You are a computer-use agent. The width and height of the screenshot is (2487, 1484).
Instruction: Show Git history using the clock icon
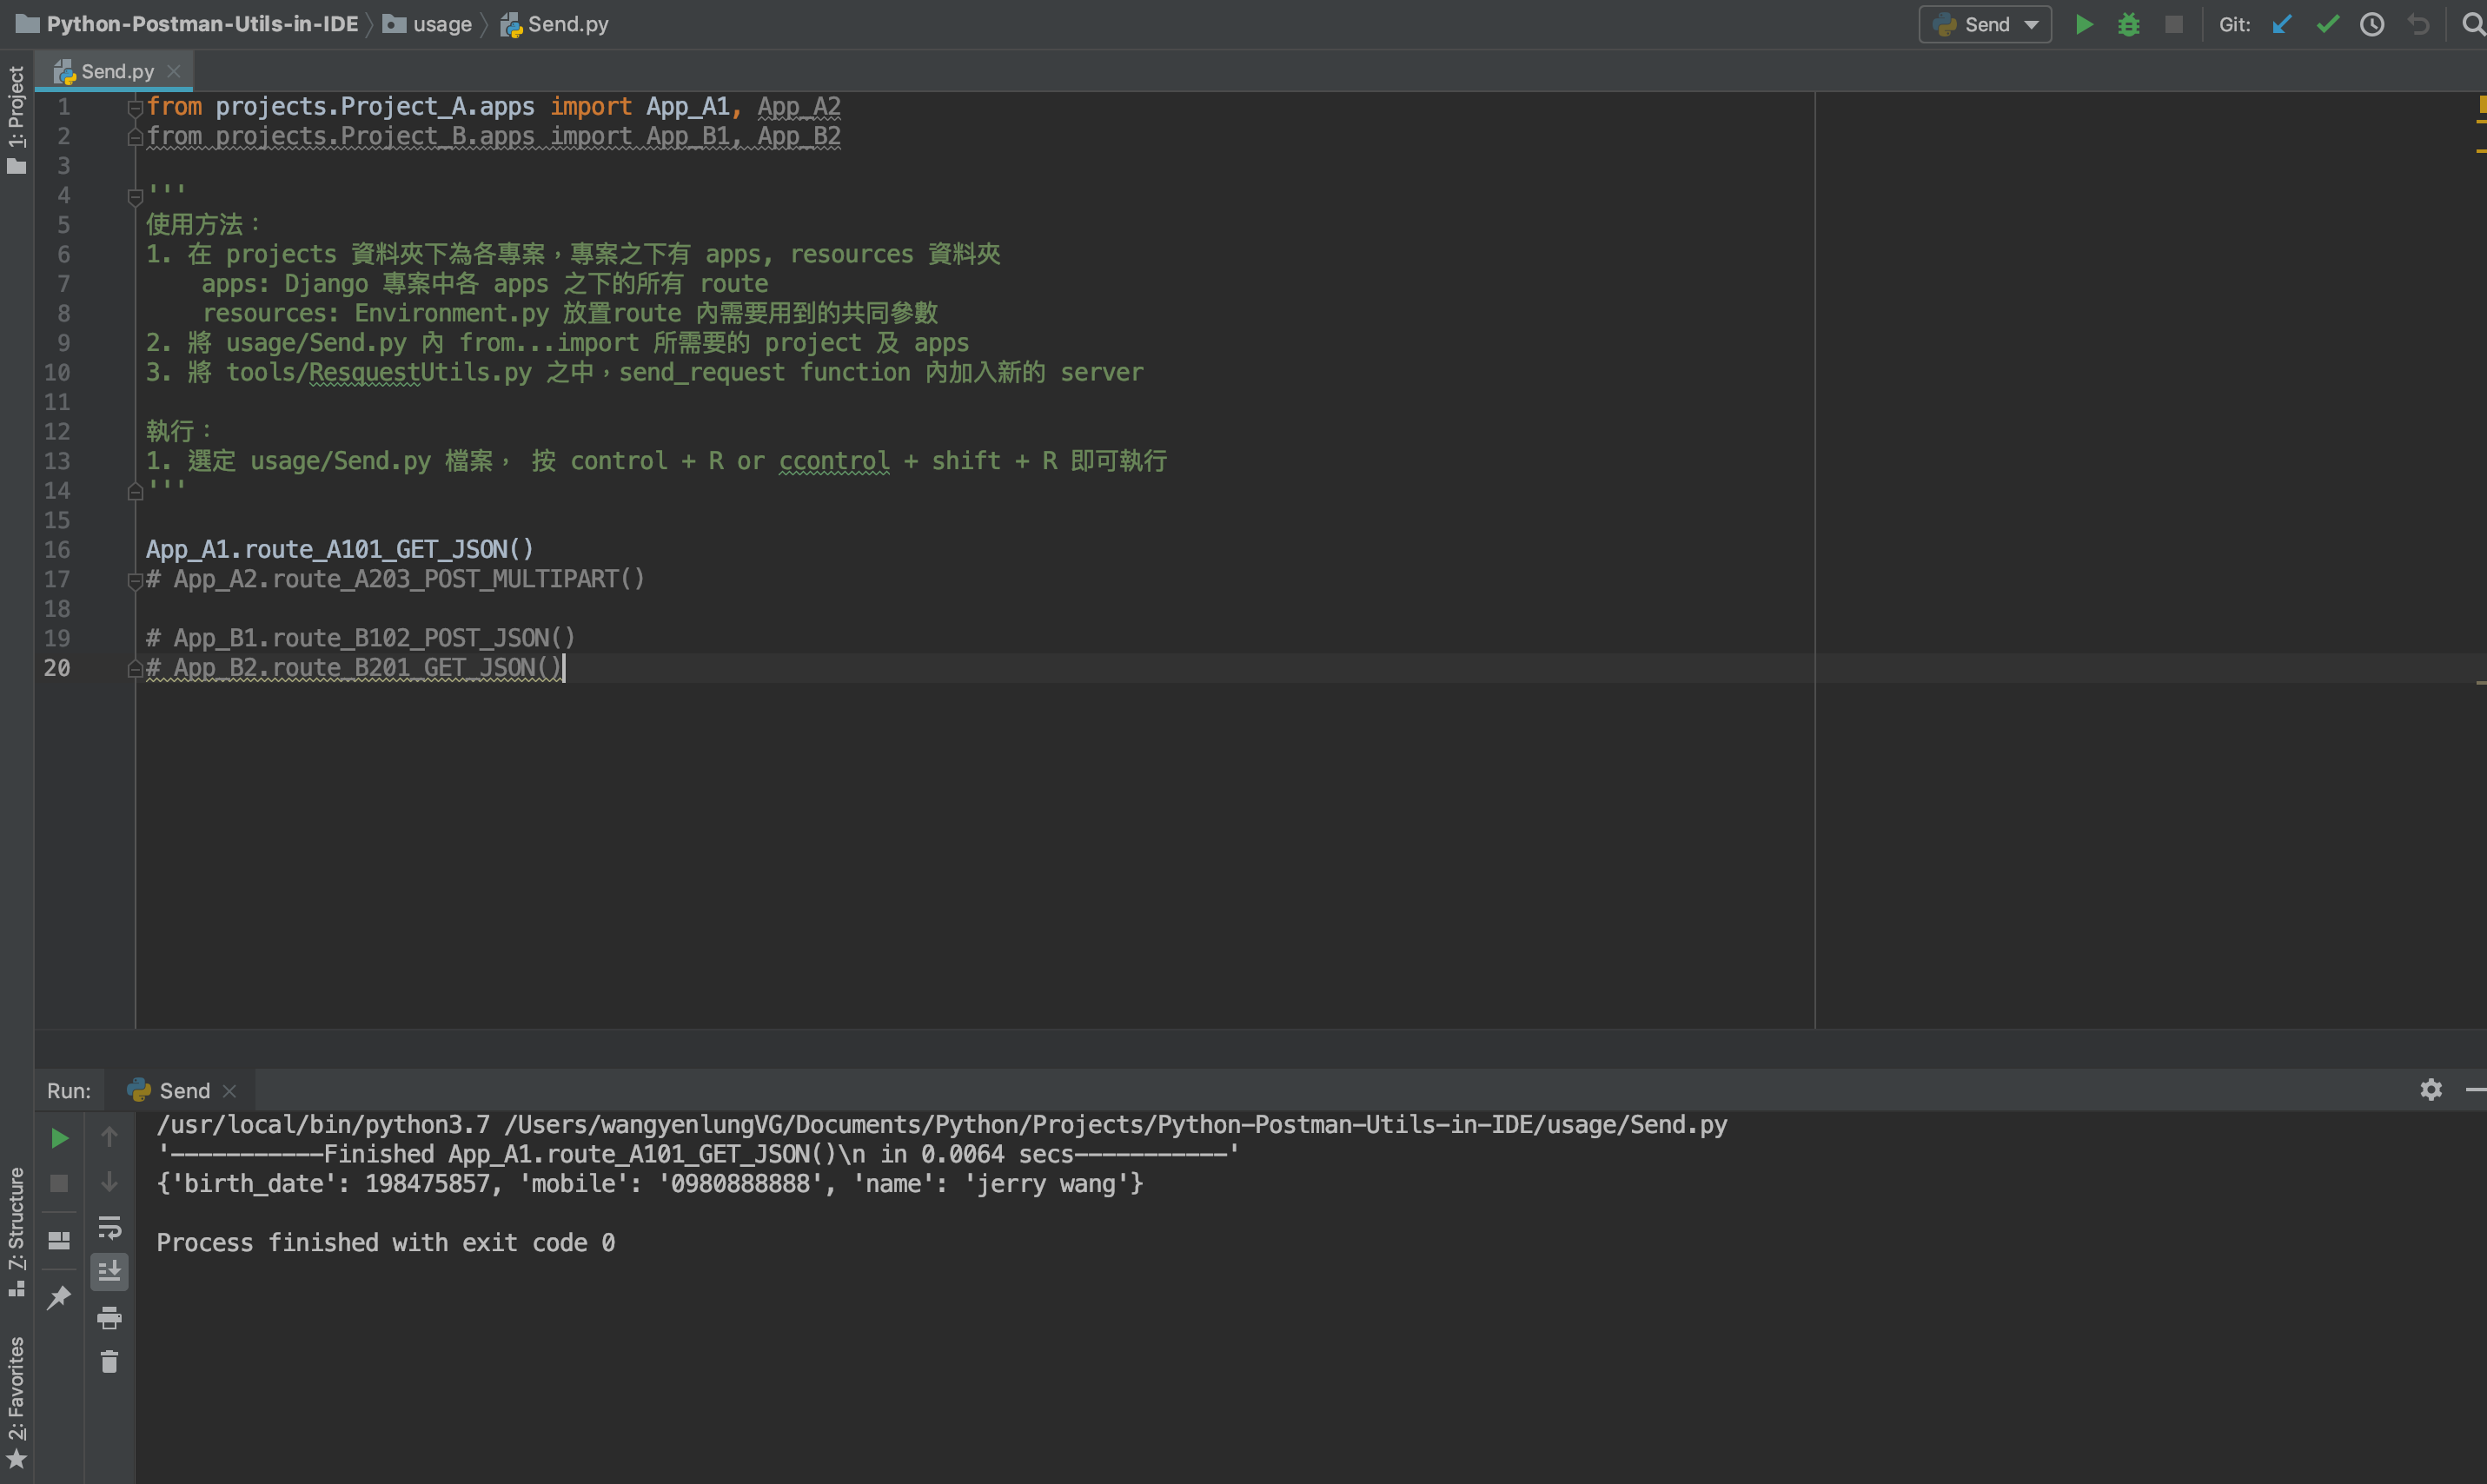pyautogui.click(x=2371, y=24)
